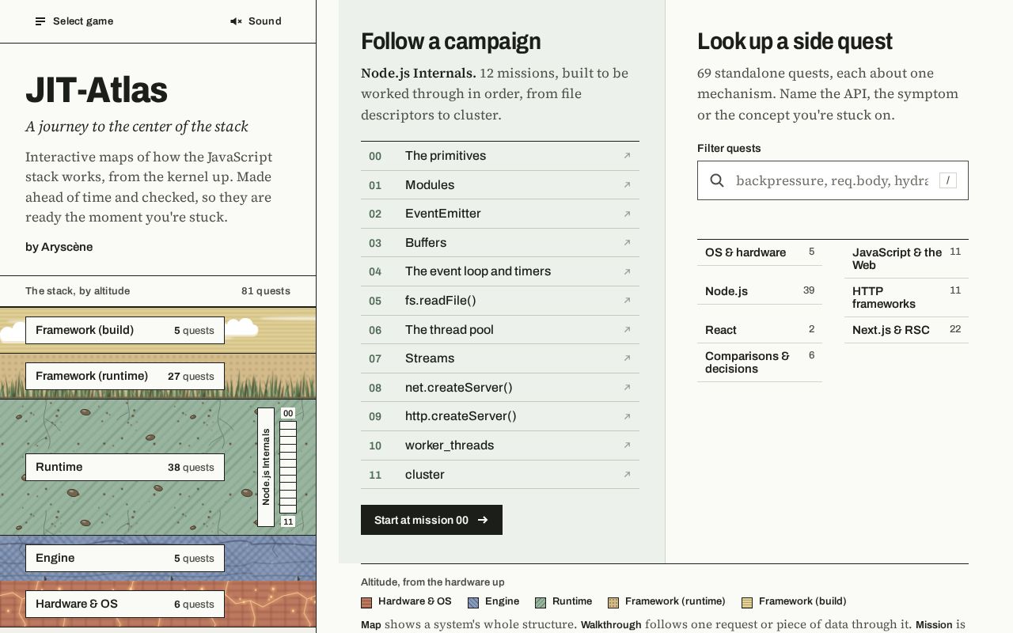Select Next.js & RSC category
The width and height of the screenshot is (1013, 633).
pos(907,330)
